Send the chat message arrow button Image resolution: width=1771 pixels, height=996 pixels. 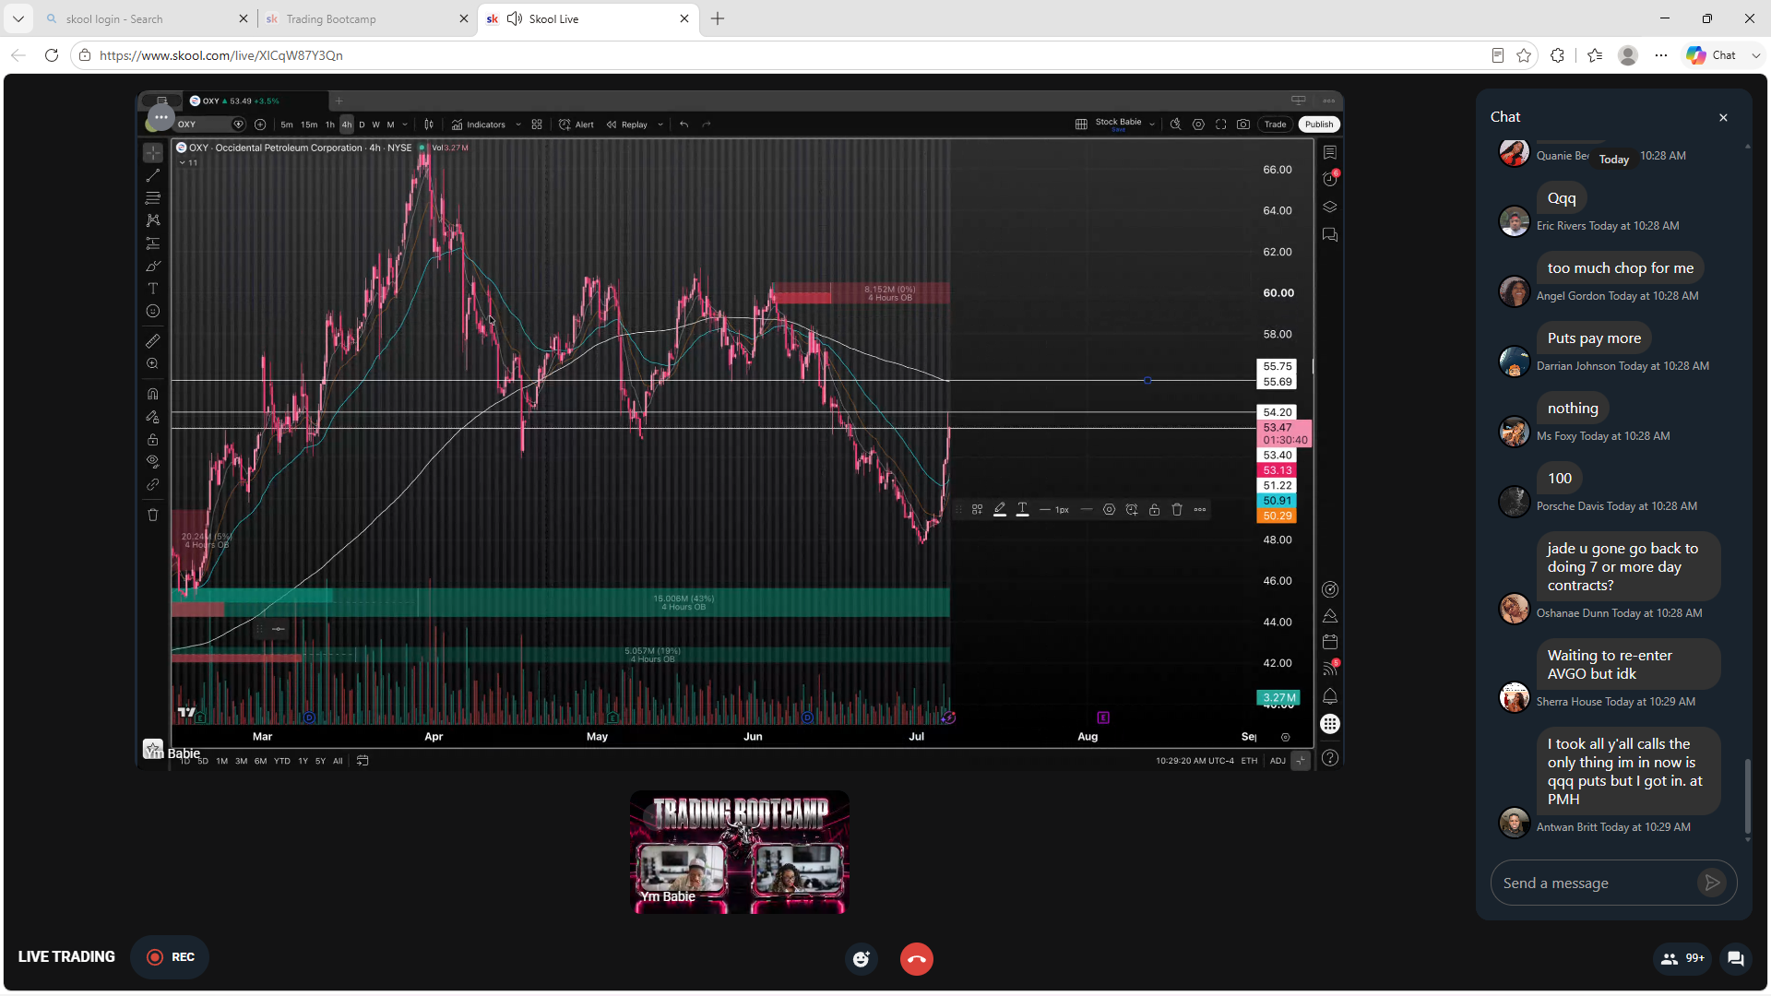click(1712, 883)
